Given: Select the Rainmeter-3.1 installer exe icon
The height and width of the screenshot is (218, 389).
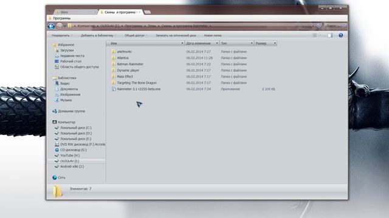Looking at the screenshot, I should (x=114, y=89).
